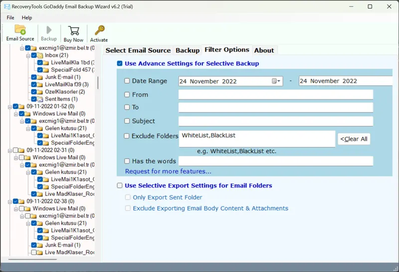399x272 pixels.
Task: Check Use Selective Export Settings option
Action: [x=120, y=185]
